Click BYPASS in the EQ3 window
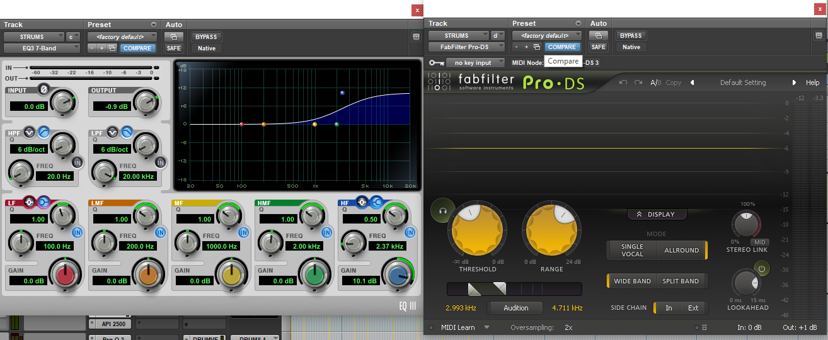The height and width of the screenshot is (340, 828). click(206, 37)
